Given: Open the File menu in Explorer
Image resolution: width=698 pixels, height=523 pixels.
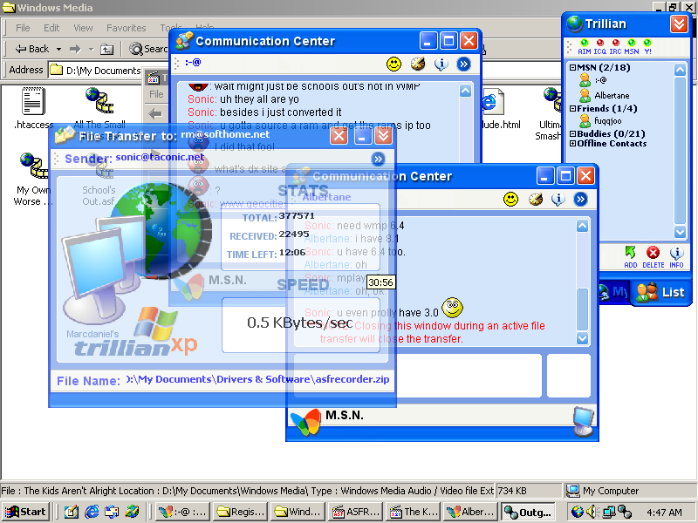Looking at the screenshot, I should click(24, 28).
